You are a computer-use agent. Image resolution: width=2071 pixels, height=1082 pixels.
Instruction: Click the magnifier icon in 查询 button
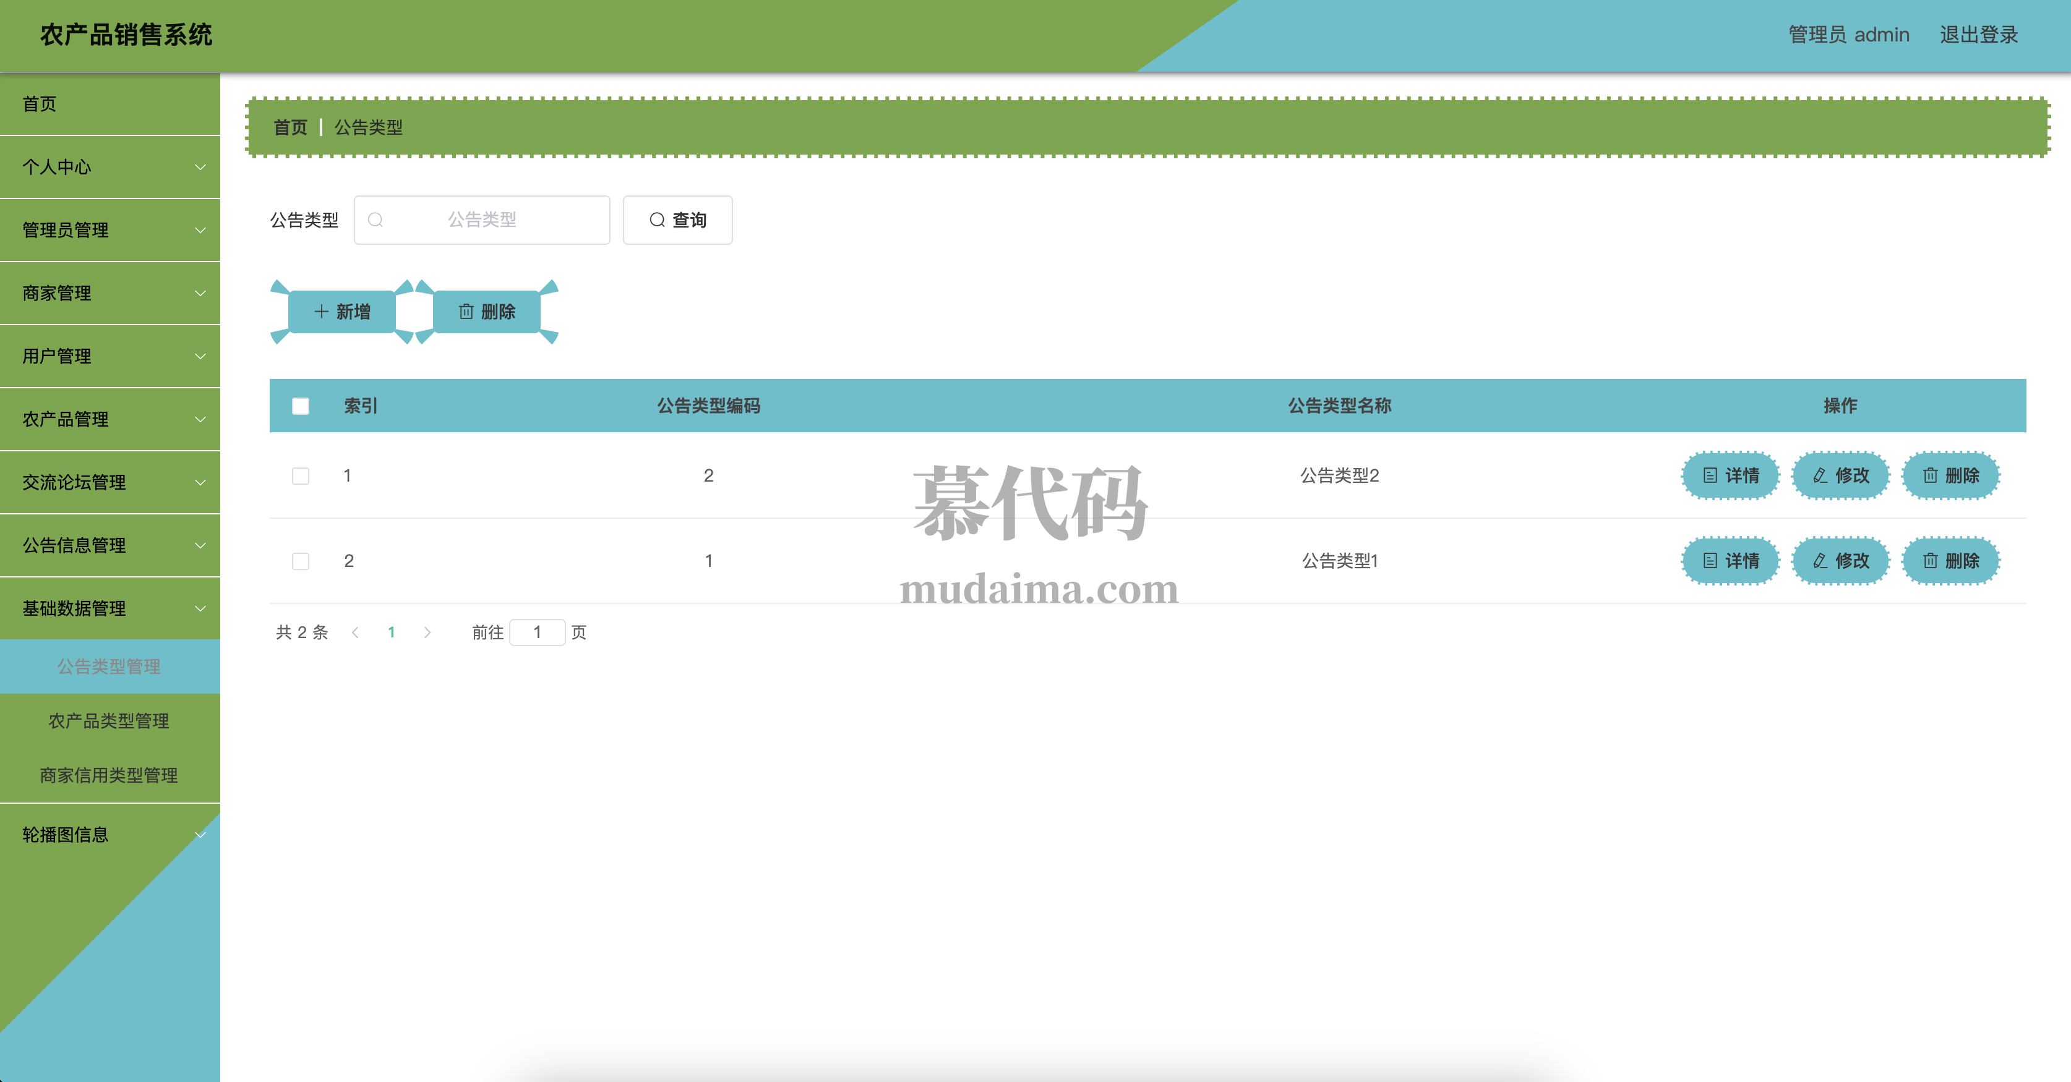pyautogui.click(x=657, y=219)
